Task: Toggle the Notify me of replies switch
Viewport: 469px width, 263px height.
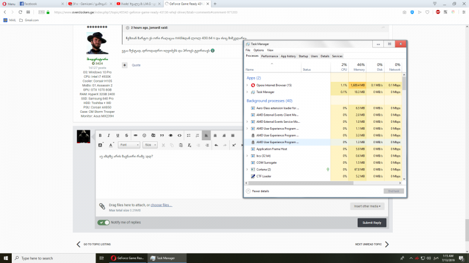Action: pyautogui.click(x=103, y=223)
